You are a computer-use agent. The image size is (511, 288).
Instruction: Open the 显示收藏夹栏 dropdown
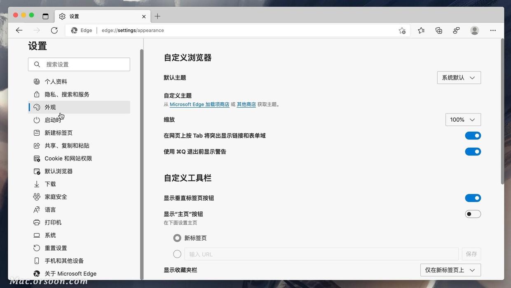click(450, 270)
